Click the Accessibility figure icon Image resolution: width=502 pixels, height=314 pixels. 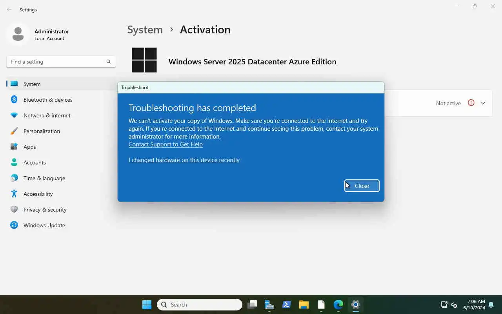coord(14,194)
